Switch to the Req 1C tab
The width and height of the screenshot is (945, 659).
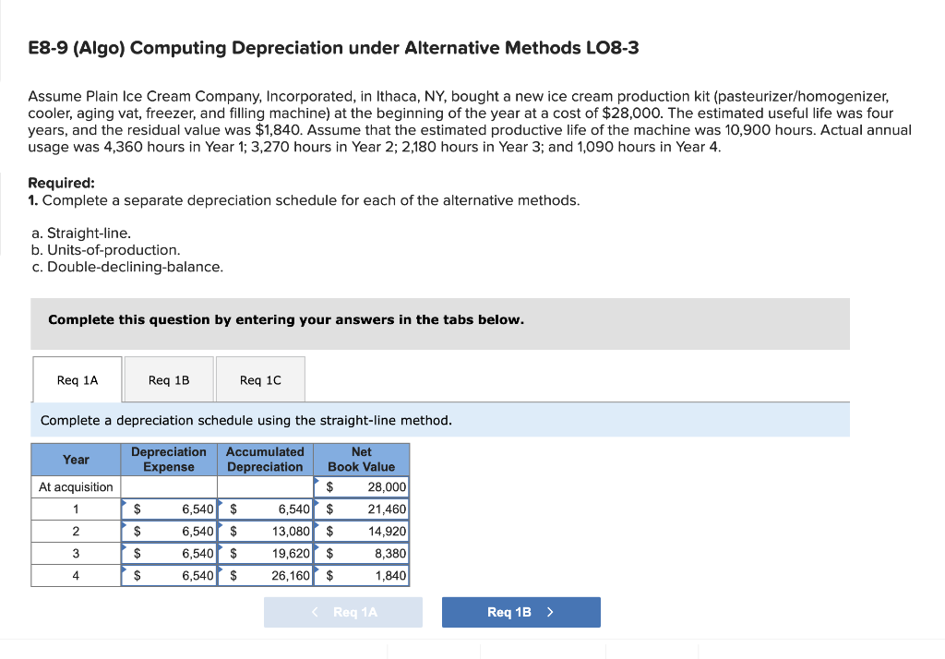point(259,378)
